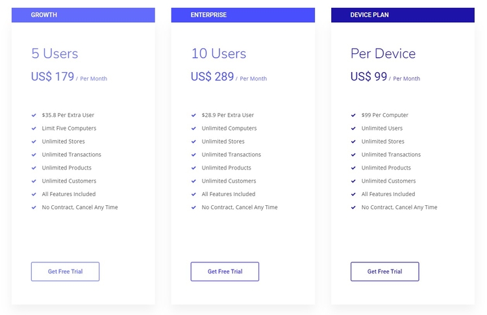The width and height of the screenshot is (487, 315).
Task: Select the Growth plan header
Action: point(83,15)
